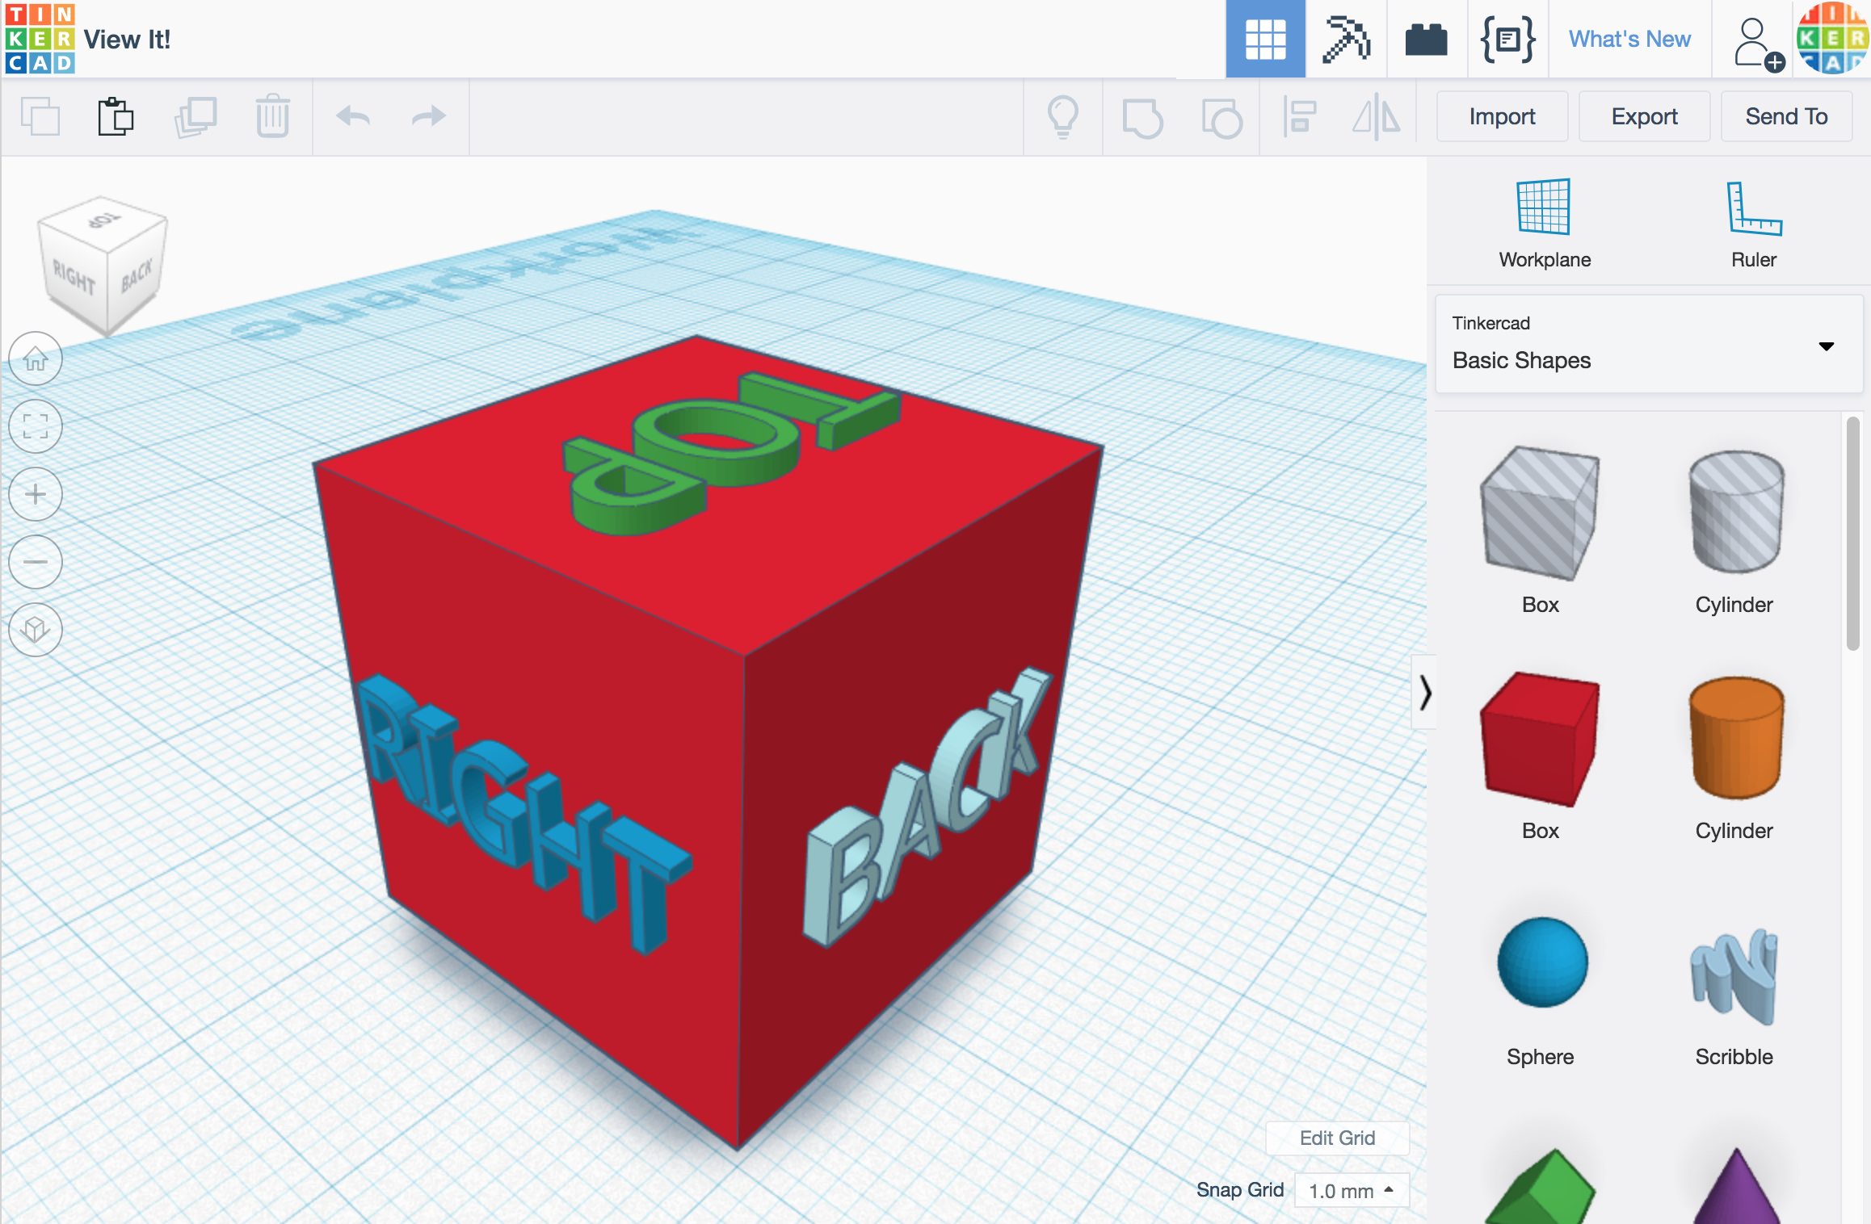Click the 'View It!' design title
1871x1224 pixels.
pyautogui.click(x=127, y=40)
